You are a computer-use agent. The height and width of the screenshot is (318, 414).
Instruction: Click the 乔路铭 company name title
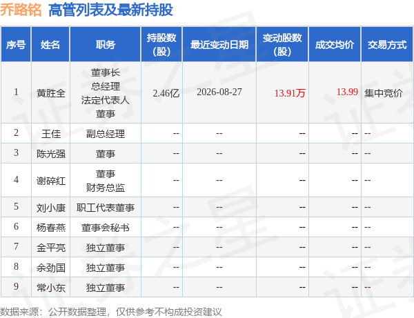pyautogui.click(x=21, y=10)
